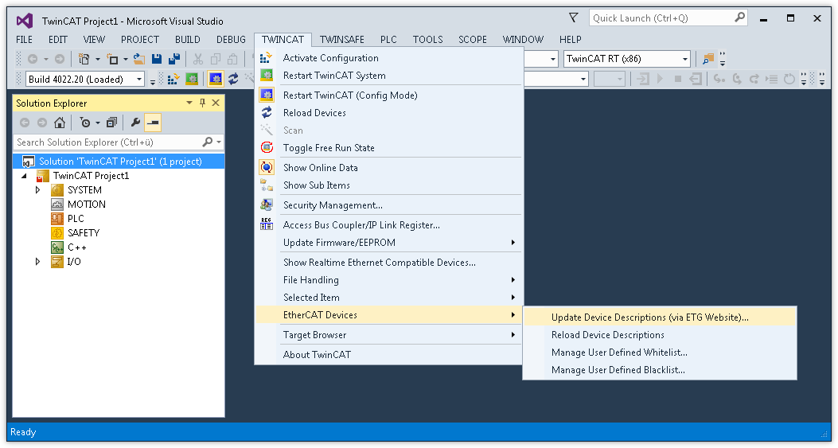Toggle Preview Selected Items in Solution Explorer

(x=153, y=123)
